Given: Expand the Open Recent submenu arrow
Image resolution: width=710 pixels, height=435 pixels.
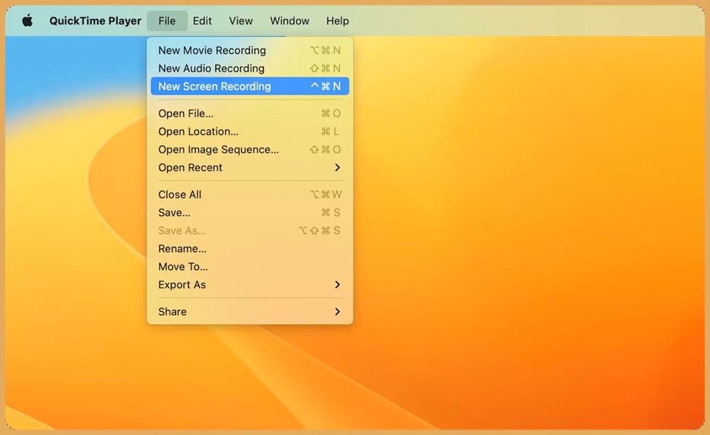Looking at the screenshot, I should [x=337, y=167].
